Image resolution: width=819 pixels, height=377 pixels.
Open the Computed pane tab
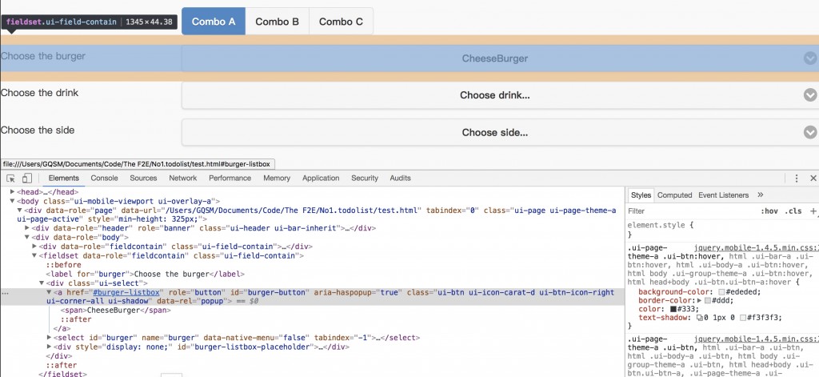pos(674,195)
